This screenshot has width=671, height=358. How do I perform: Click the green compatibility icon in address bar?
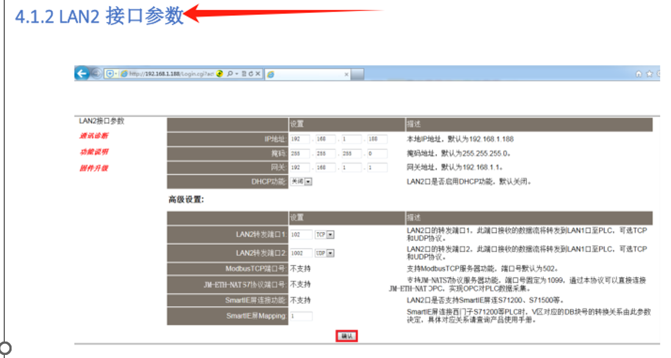tap(220, 73)
